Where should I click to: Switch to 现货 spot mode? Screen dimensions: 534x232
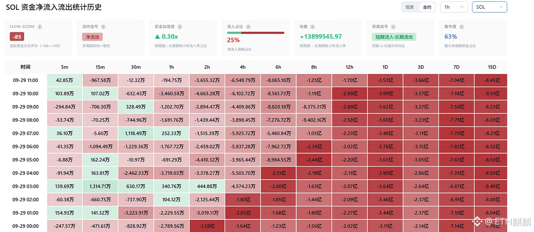[x=410, y=7]
